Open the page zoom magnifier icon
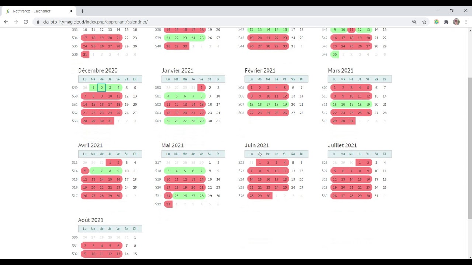This screenshot has height=265, width=472. click(x=414, y=22)
